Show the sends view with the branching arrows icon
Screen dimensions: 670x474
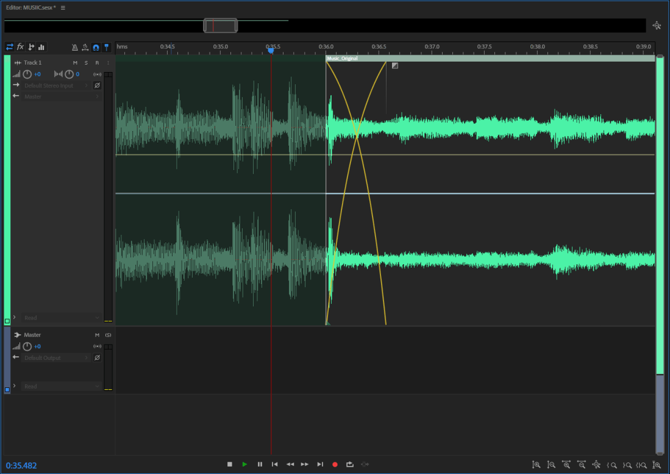click(x=31, y=47)
